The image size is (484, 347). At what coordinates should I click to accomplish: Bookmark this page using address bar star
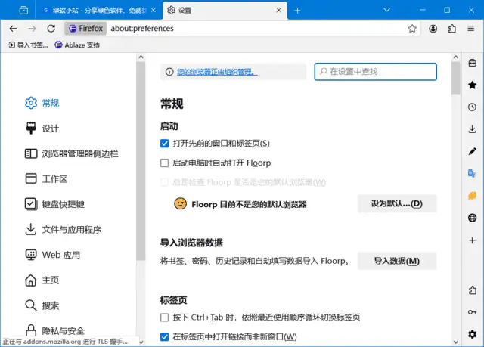pyautogui.click(x=412, y=28)
